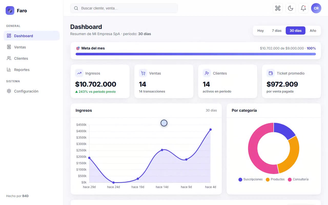Screen dimensions: 328x205
Task: Click the Clientes add-user card icon
Action: pos(207,73)
